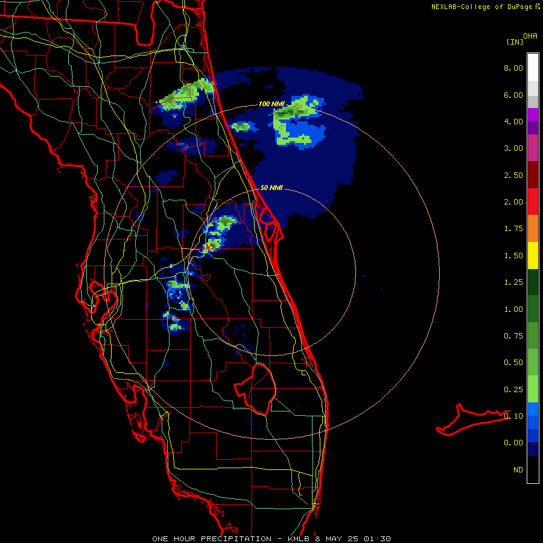This screenshot has height=543, width=543.
Task: Pick the magenta swatch in the color scale
Action: tap(533, 148)
